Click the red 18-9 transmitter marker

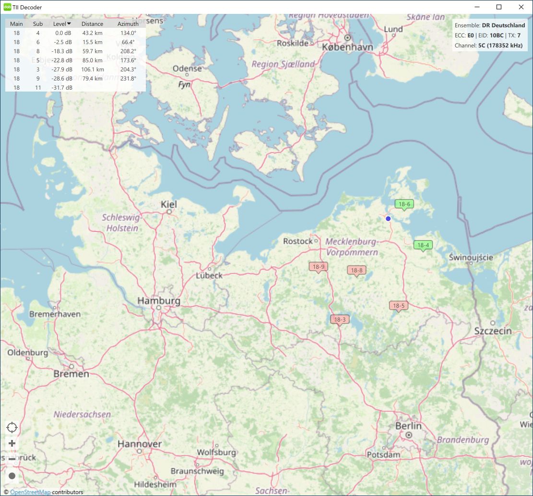pos(318,267)
